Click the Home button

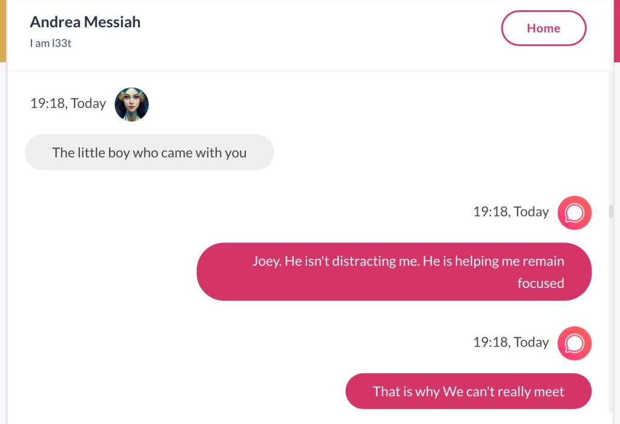pyautogui.click(x=543, y=28)
